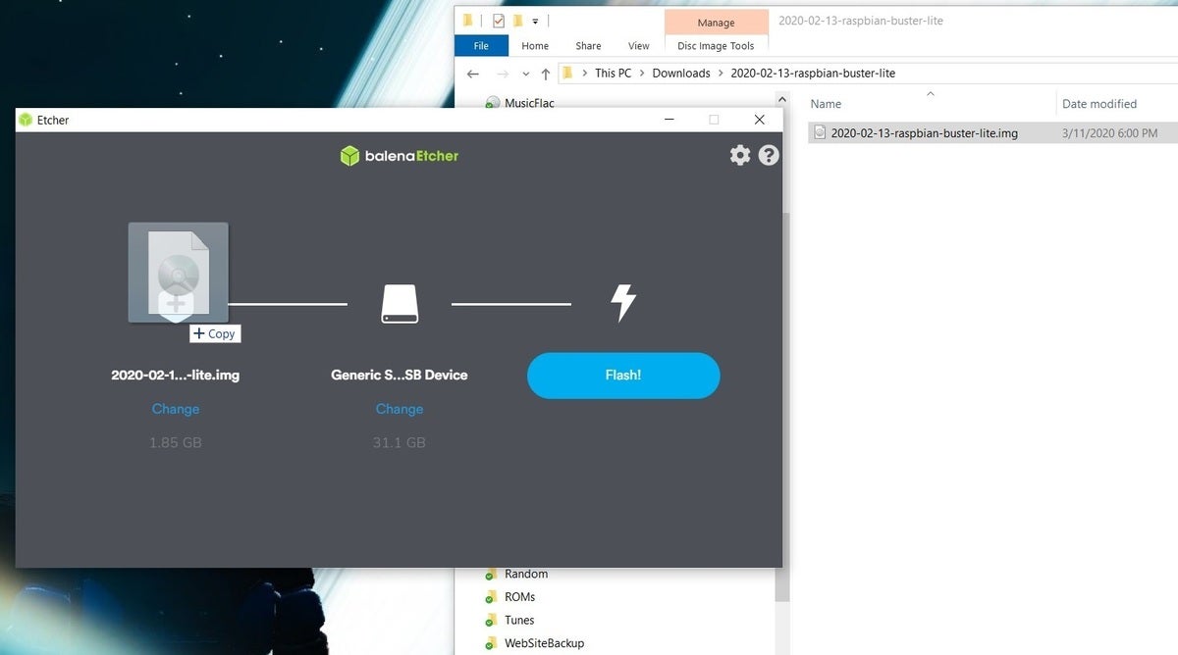Image resolution: width=1178 pixels, height=655 pixels.
Task: Sort files by Date modified column
Action: point(1098,103)
